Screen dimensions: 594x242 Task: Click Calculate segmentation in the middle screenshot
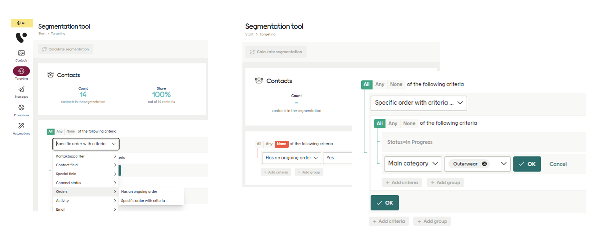(x=276, y=52)
